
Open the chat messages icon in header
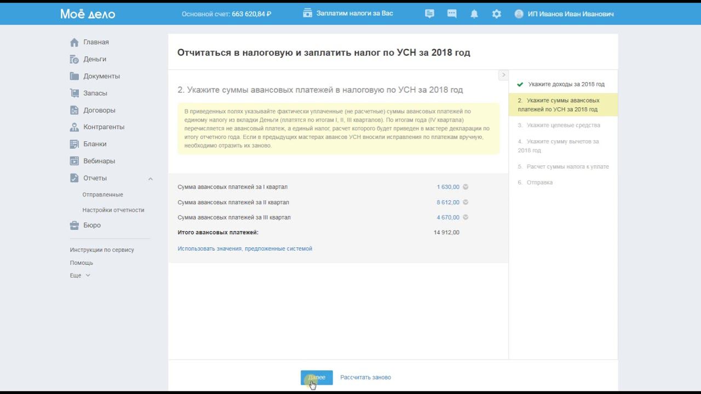[452, 14]
